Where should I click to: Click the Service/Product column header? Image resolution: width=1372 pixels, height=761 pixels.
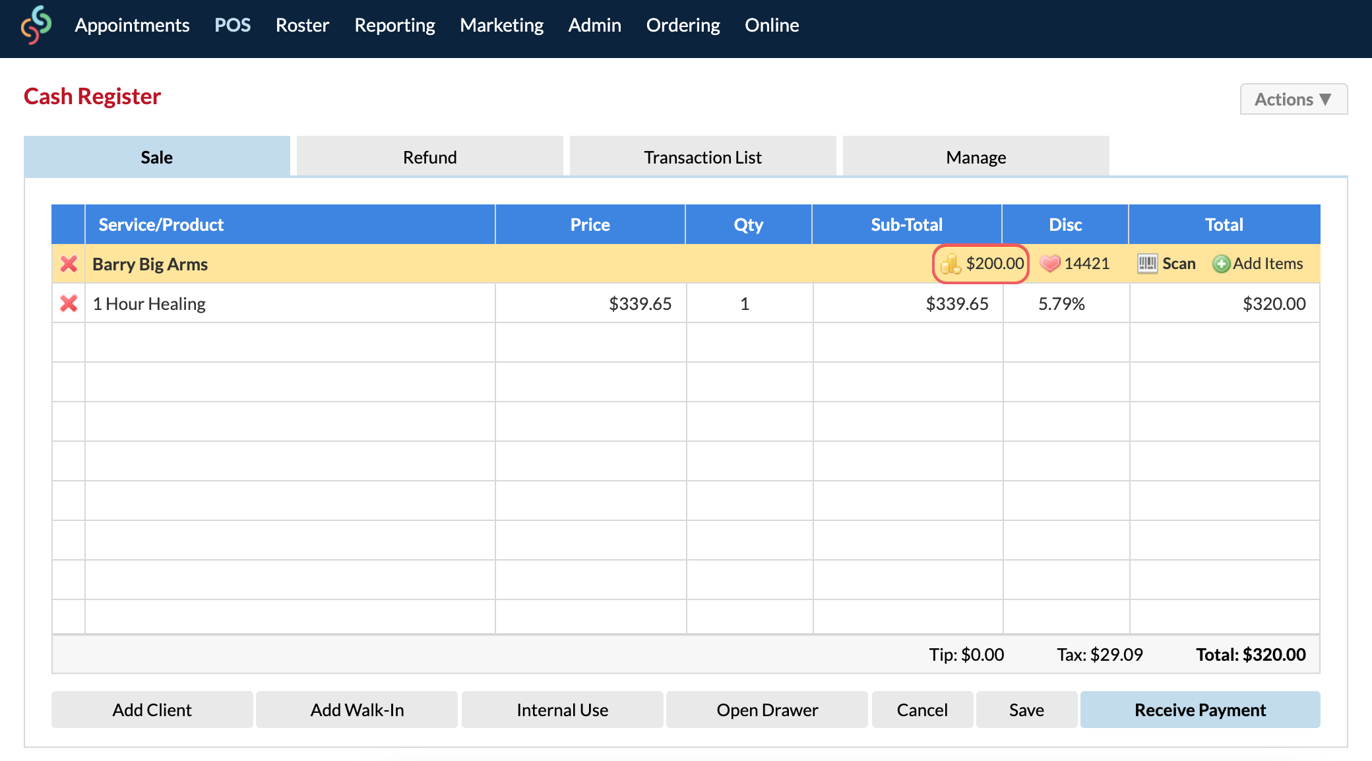pos(290,224)
